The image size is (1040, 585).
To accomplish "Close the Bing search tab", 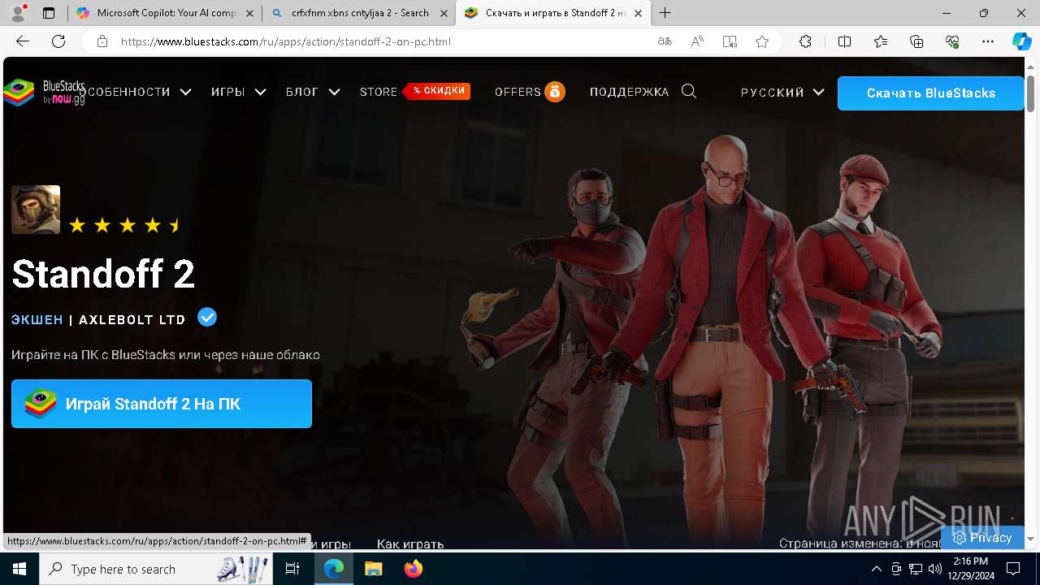I will (444, 13).
